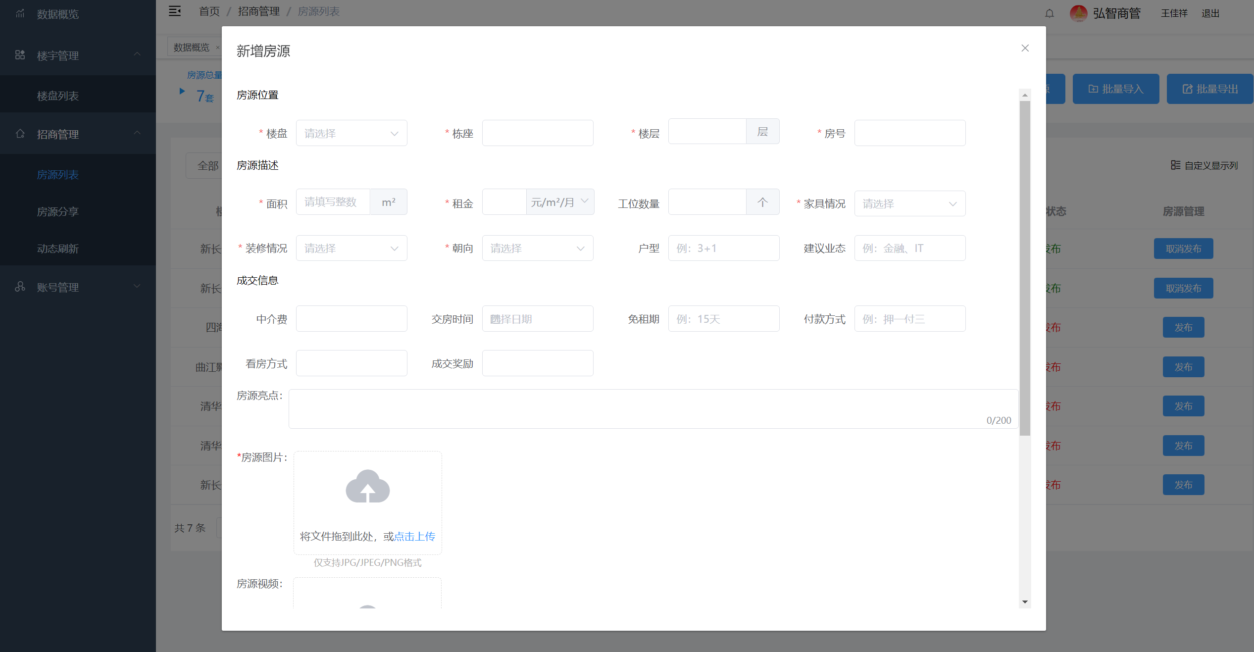The width and height of the screenshot is (1254, 652).
Task: Click the 数据概览 chart icon
Action: click(x=20, y=13)
